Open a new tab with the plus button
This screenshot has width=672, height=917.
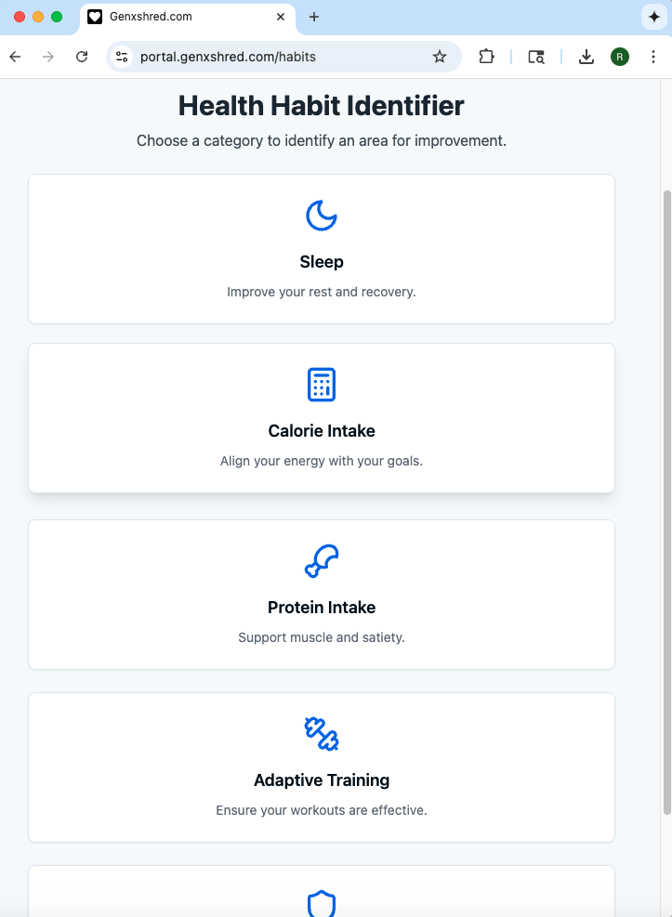[314, 17]
